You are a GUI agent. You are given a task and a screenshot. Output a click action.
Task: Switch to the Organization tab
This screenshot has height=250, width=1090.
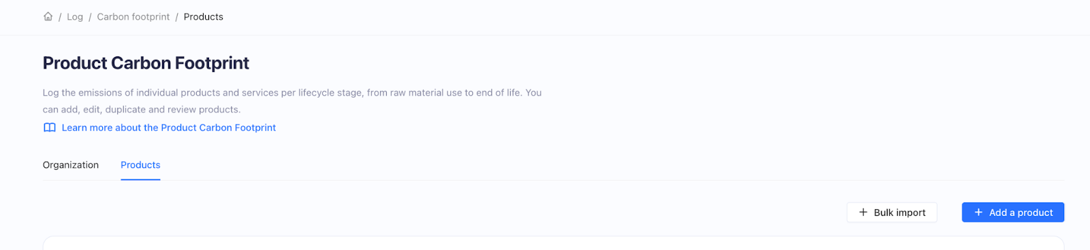[71, 165]
